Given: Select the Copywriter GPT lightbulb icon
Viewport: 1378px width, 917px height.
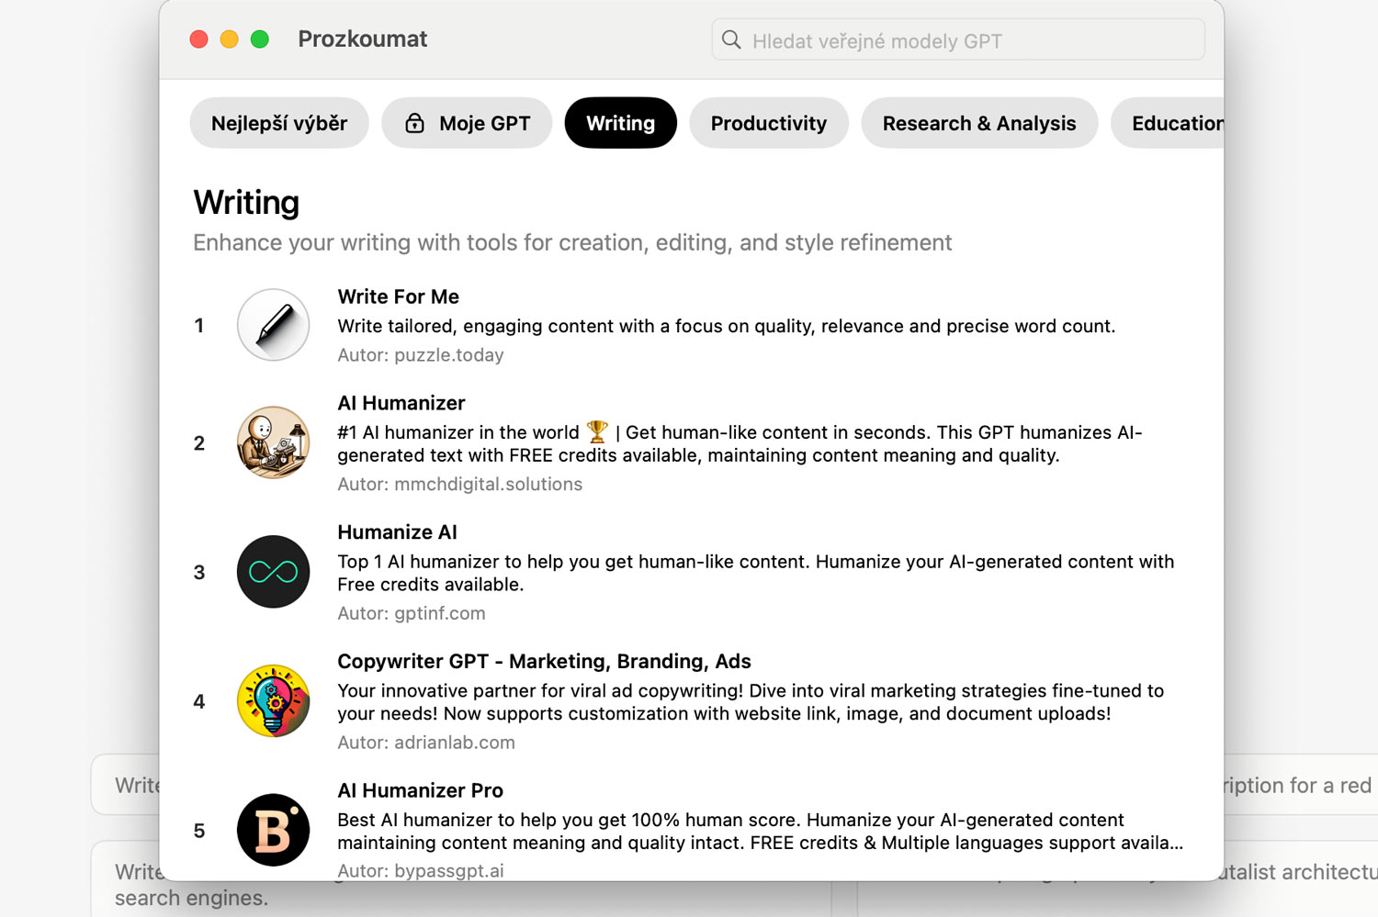Looking at the screenshot, I should tap(273, 701).
